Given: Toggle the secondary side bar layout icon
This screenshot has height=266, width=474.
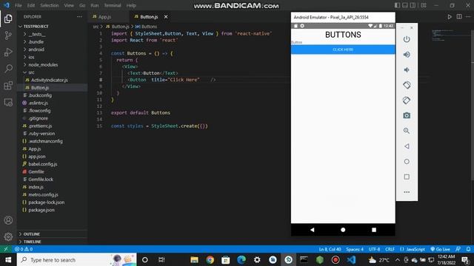Looking at the screenshot, I should click(413, 5).
